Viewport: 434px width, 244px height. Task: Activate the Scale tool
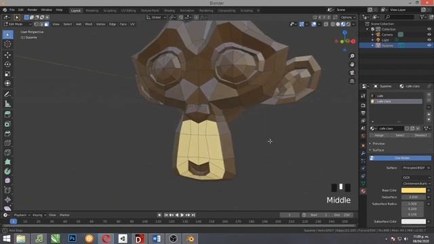pos(7,74)
